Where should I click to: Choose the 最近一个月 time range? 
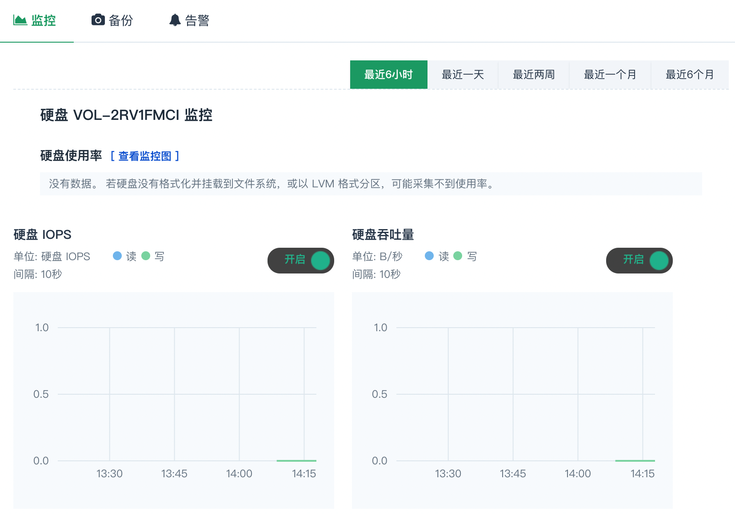click(610, 75)
